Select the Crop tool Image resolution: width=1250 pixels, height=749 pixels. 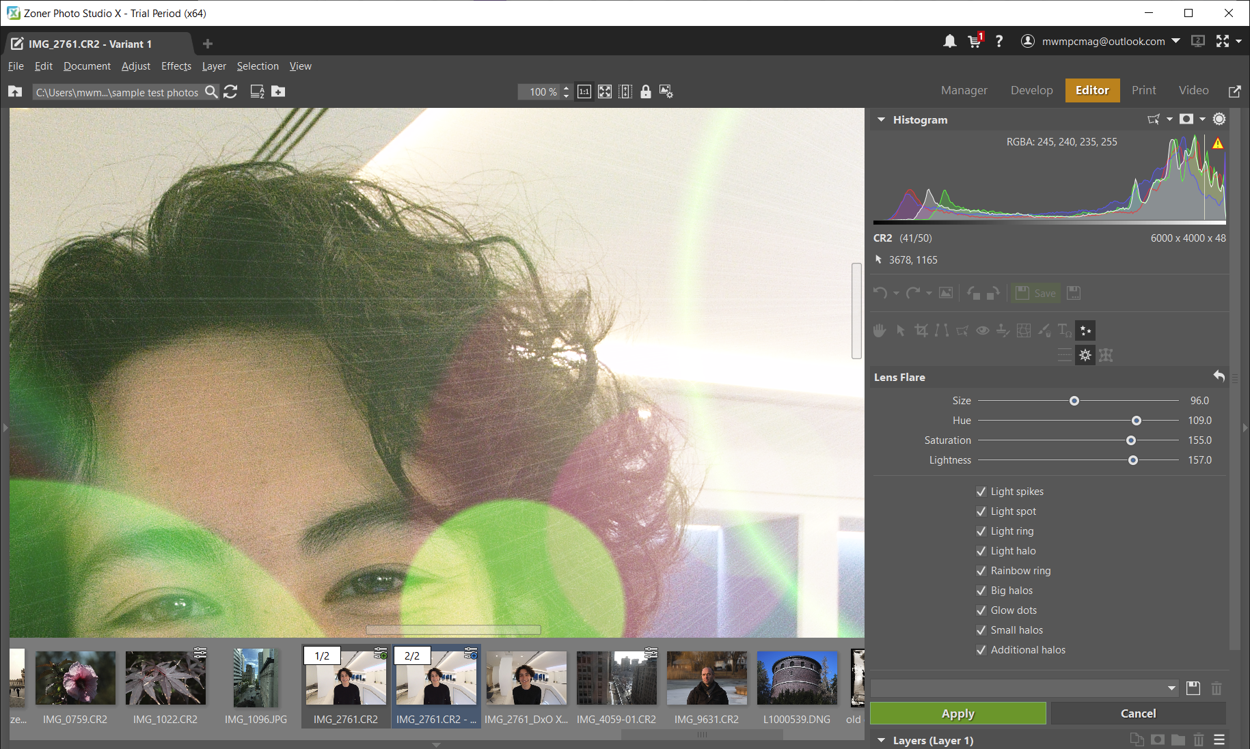[x=921, y=330]
